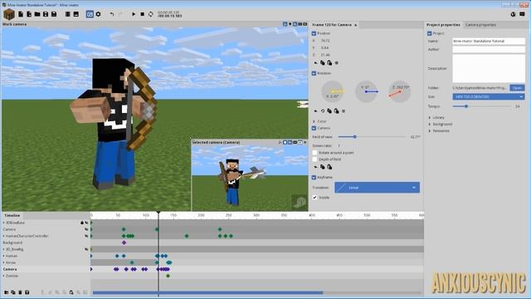Image resolution: width=531 pixels, height=299 pixels.
Task: Expand the Resources section
Action: (430, 131)
